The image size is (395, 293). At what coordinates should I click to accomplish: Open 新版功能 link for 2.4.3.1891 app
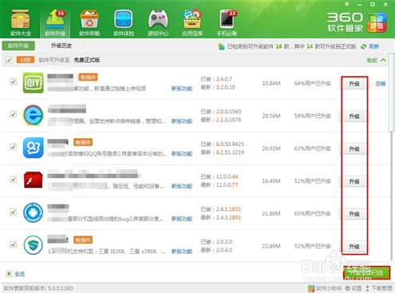coord(182,219)
